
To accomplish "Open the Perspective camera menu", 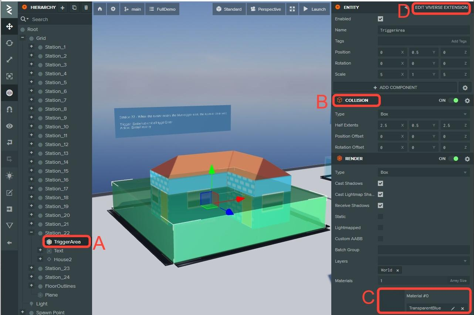I will [x=266, y=9].
